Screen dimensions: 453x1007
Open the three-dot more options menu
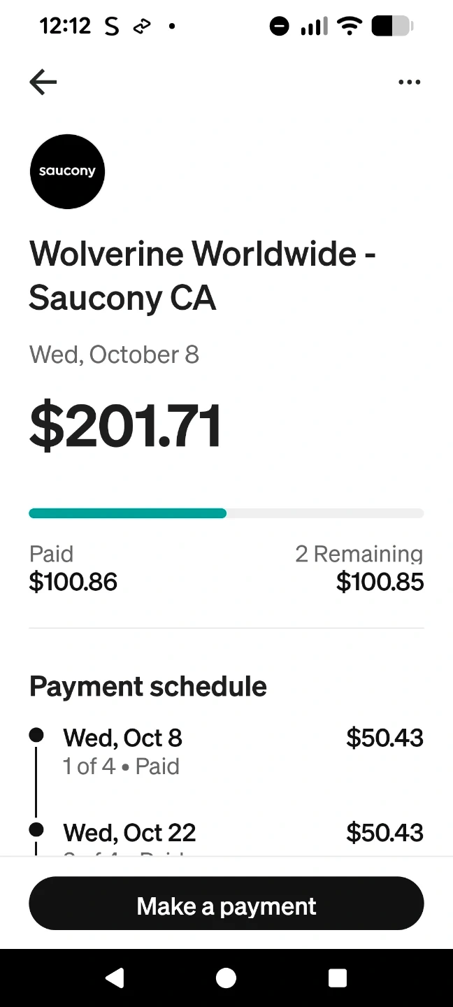tap(409, 83)
